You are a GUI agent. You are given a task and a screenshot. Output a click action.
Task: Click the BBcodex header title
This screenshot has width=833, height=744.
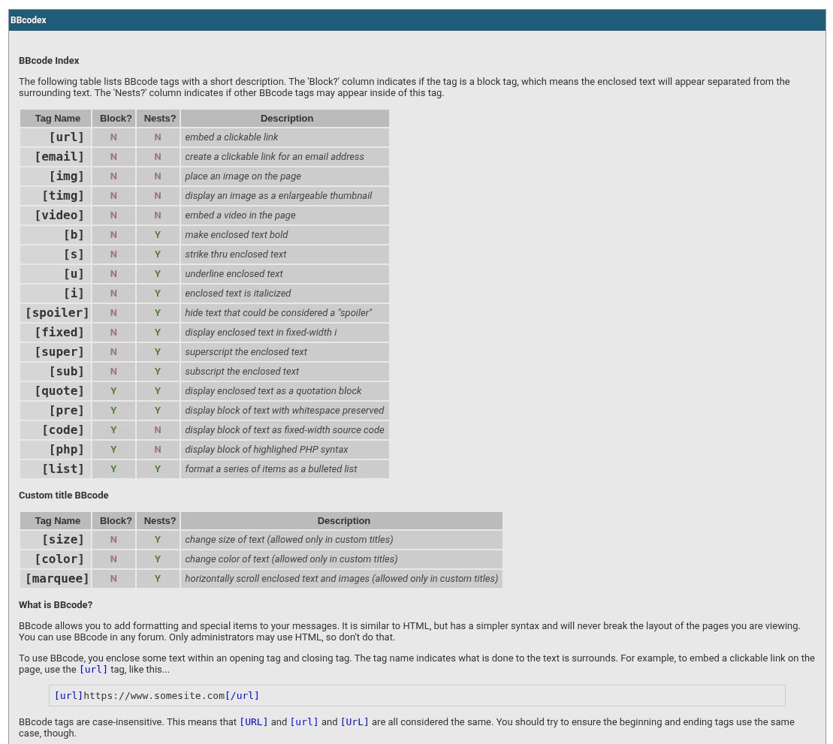point(28,20)
